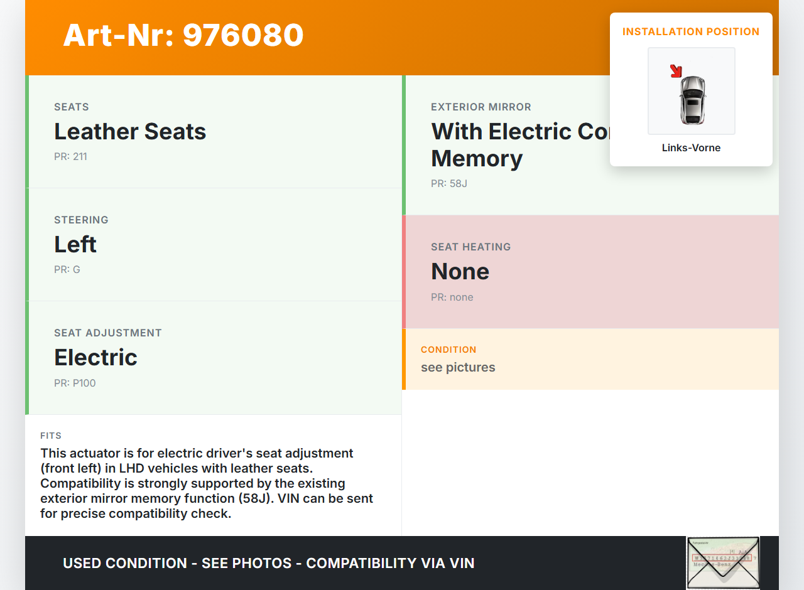The width and height of the screenshot is (804, 590).
Task: Click the Art-Nr: 976080 heading
Action: tap(183, 35)
